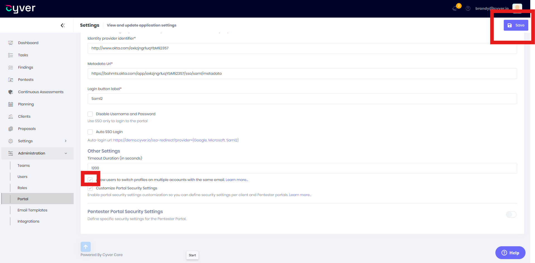Select Roles under Administration
535x263 pixels.
coord(22,188)
